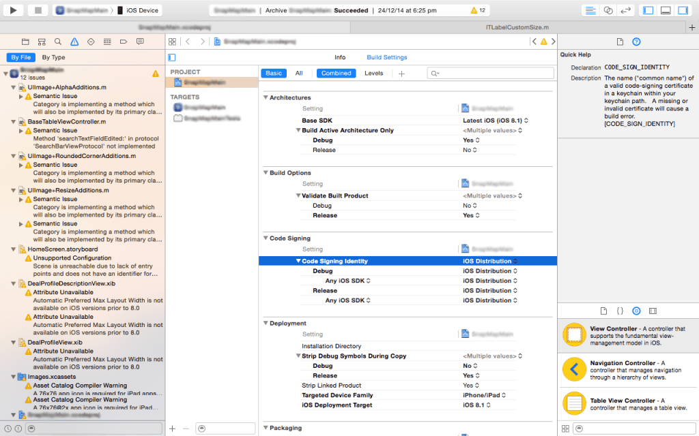Select Combined settings view
This screenshot has width=699, height=436.
pyautogui.click(x=336, y=74)
